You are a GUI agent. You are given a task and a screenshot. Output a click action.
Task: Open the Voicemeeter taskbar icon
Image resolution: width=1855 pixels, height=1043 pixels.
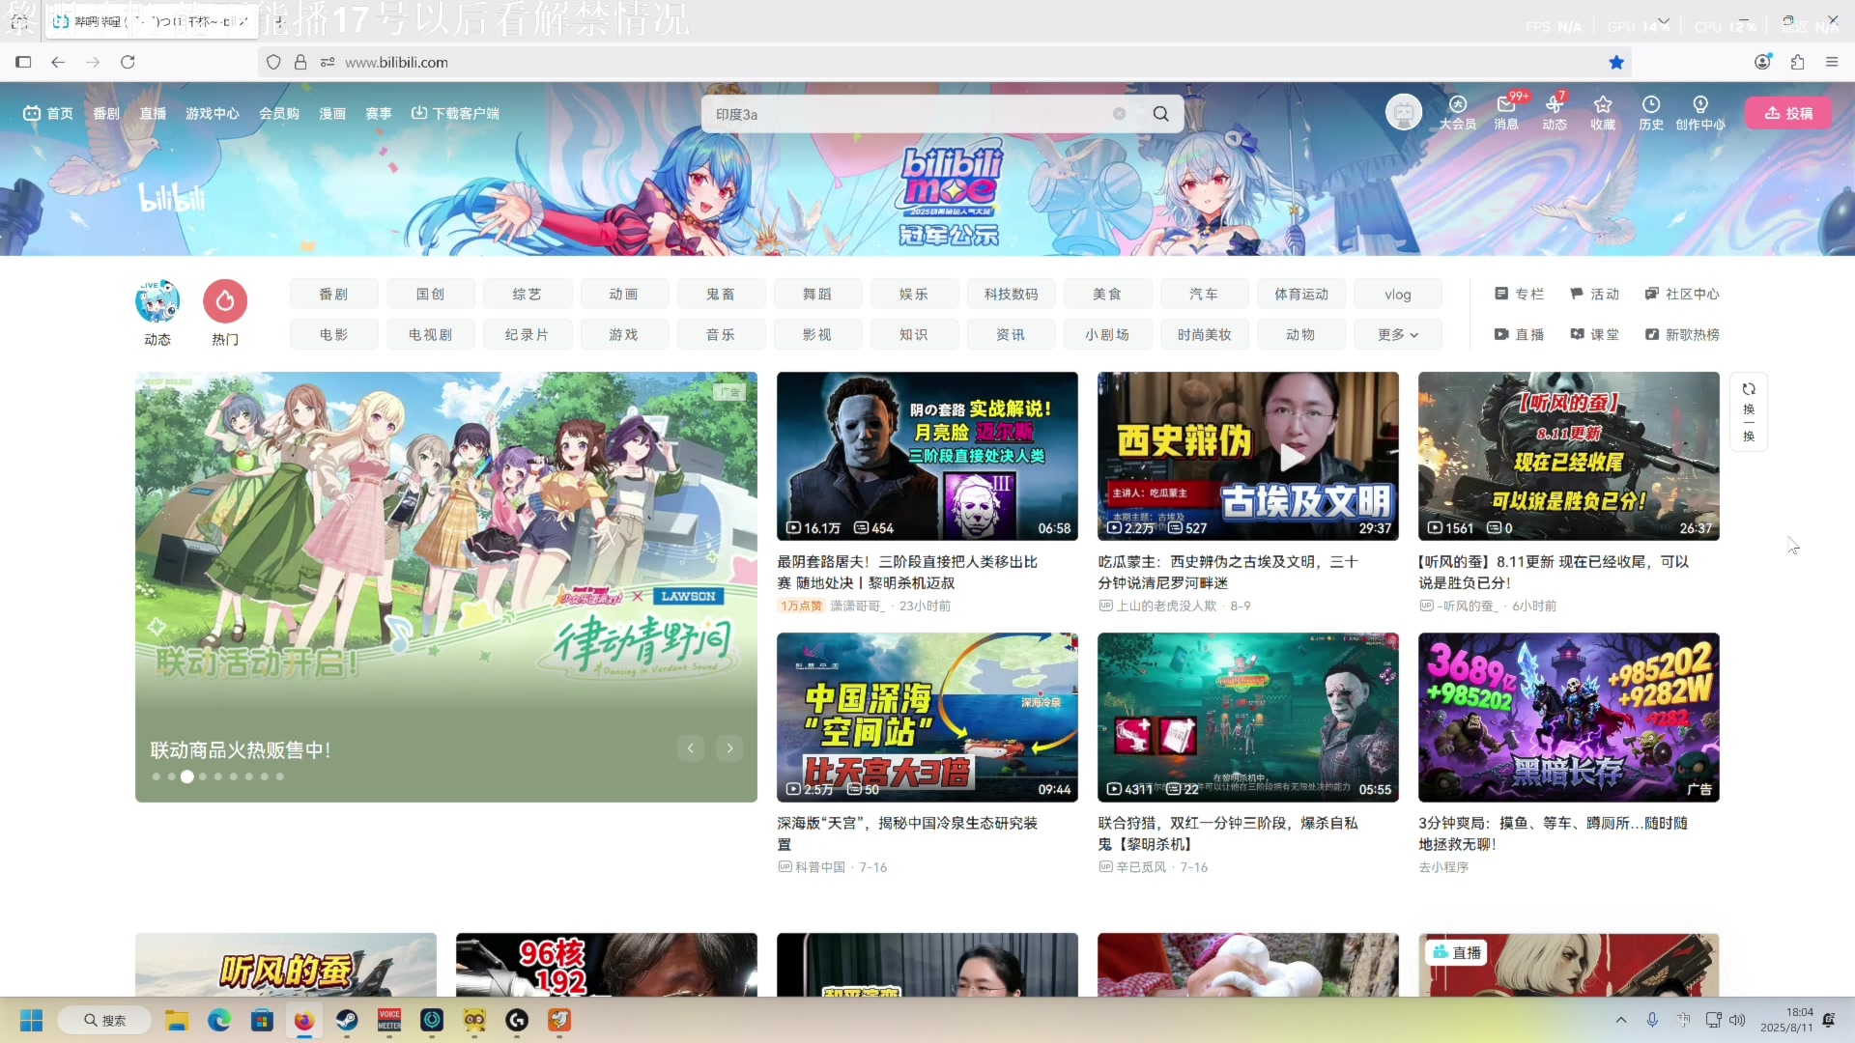click(x=389, y=1020)
